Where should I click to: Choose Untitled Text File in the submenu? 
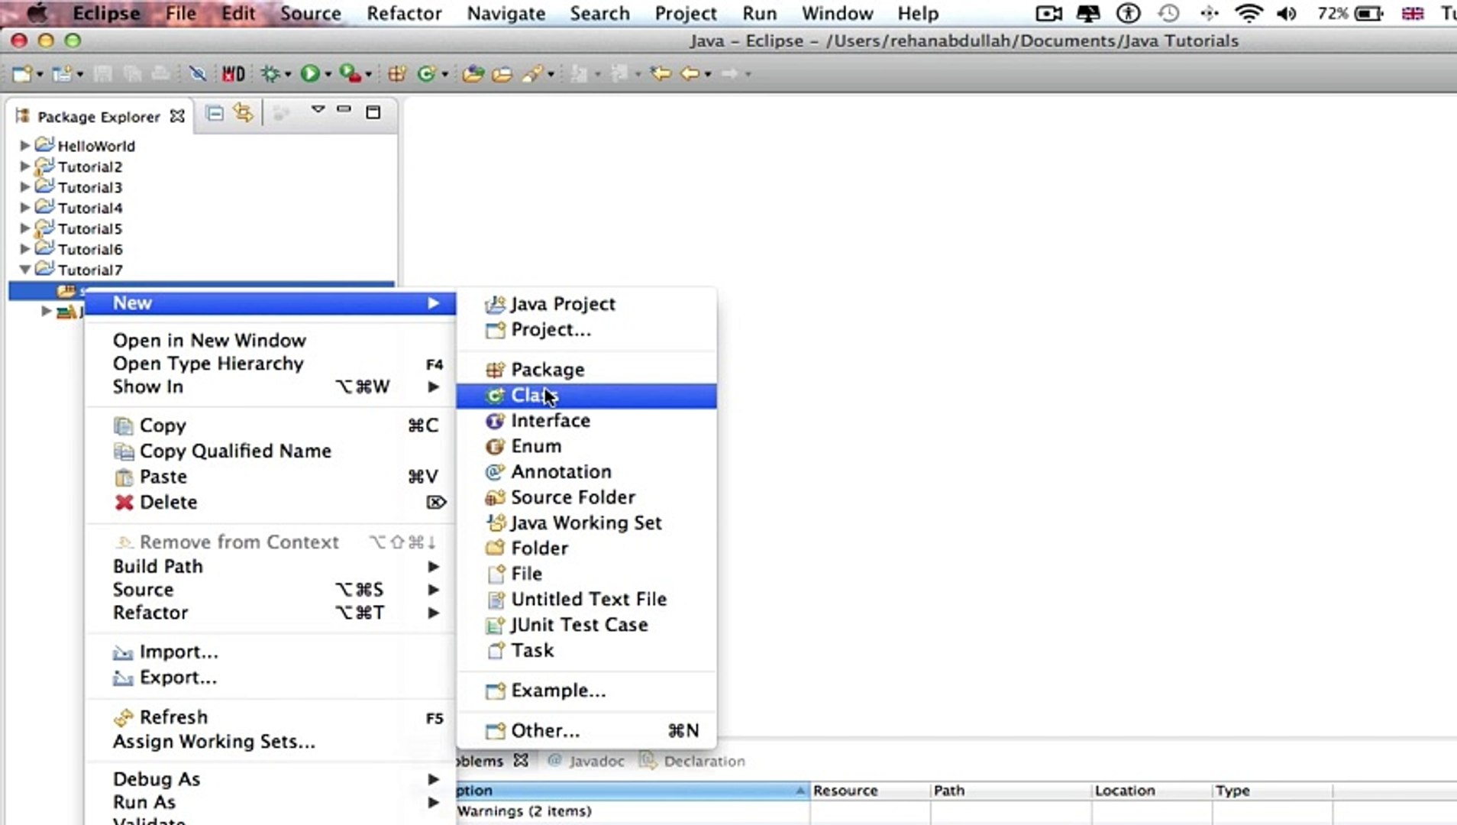(x=586, y=600)
